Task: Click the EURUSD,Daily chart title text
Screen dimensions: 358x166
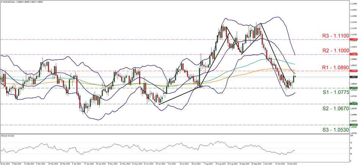Action: tap(11, 2)
